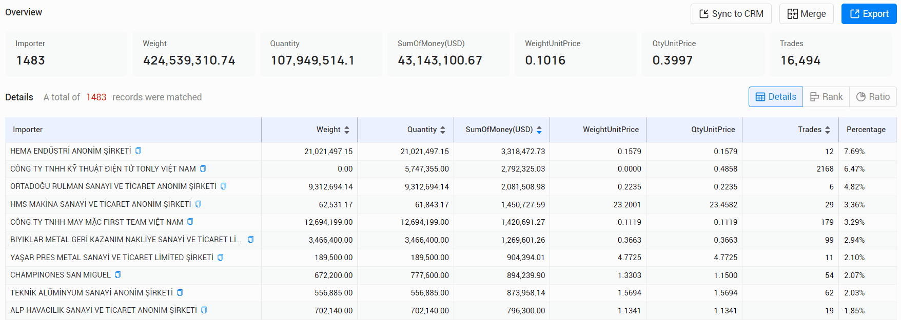
Task: Copy icon next to CÔNG TY TNHH KỸ THUẬT ĐIỆN TỬ TONLY
Action: 203,169
